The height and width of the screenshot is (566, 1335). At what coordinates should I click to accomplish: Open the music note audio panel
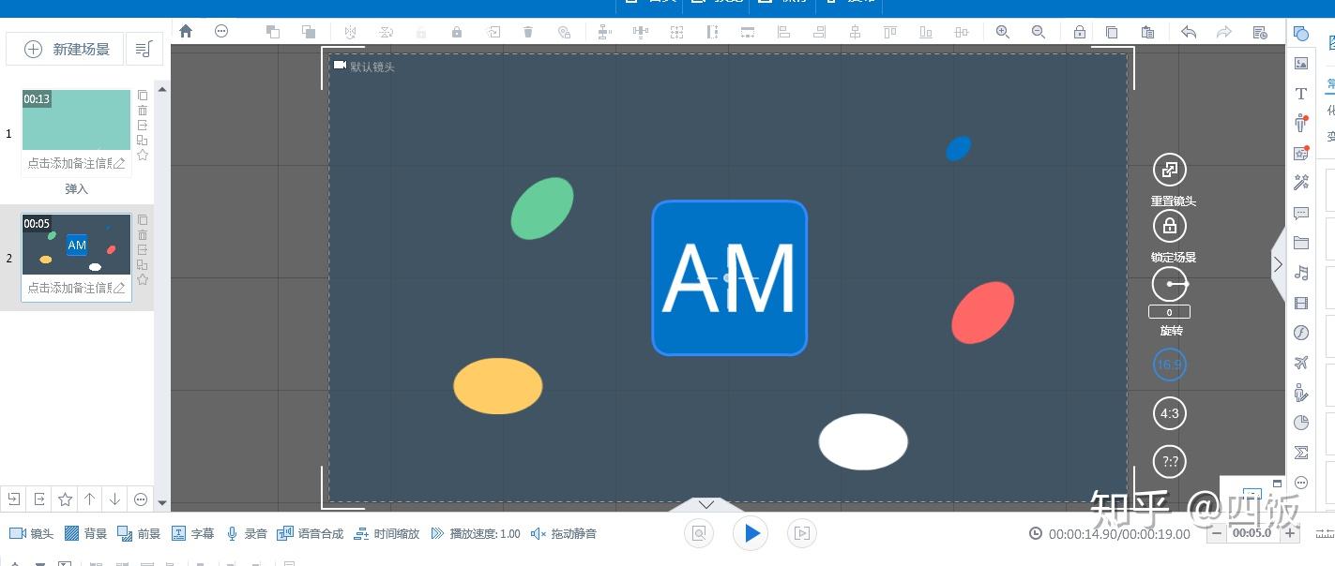[x=1301, y=273]
